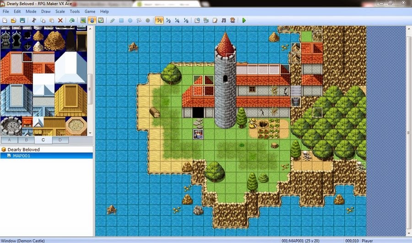This screenshot has height=243, width=412.
Task: Select the Pencil drawing tool
Action: (x=113, y=20)
